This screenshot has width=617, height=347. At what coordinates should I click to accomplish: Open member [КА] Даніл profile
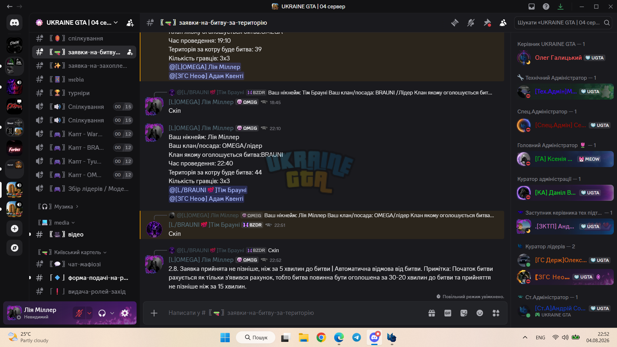pyautogui.click(x=565, y=193)
